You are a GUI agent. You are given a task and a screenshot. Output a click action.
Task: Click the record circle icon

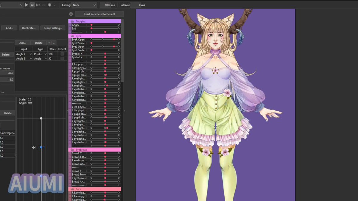(x=49, y=5)
